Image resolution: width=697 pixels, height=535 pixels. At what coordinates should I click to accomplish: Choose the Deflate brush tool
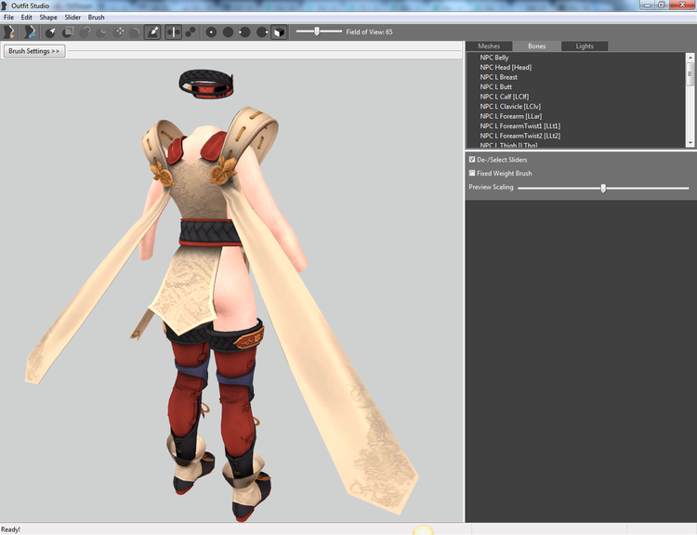point(102,32)
